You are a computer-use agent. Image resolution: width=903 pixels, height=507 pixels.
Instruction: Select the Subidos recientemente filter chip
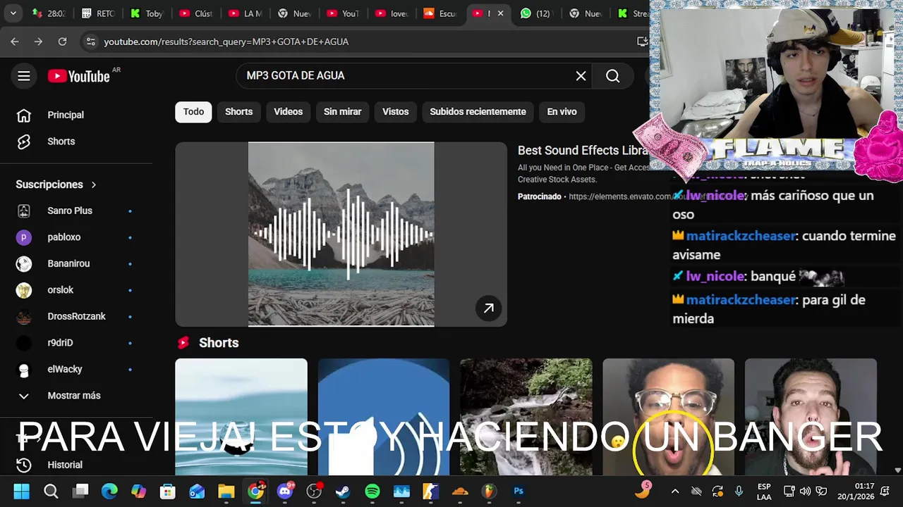click(478, 112)
